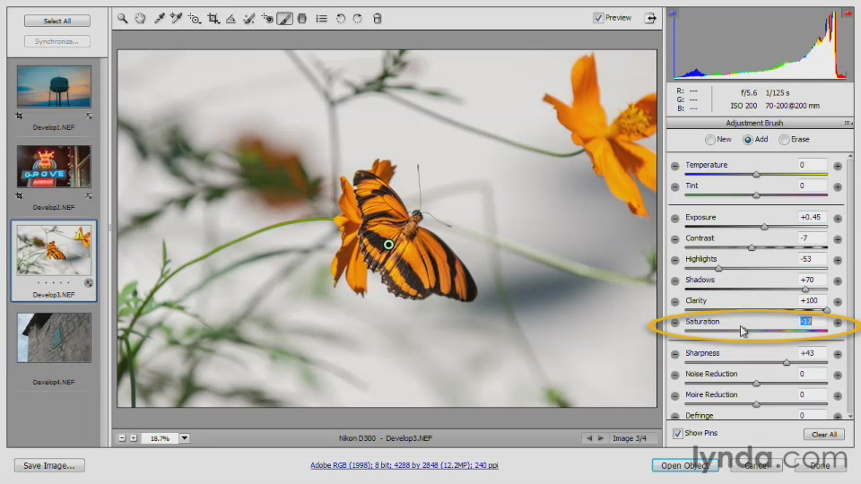Click the Save Image button
Image resolution: width=861 pixels, height=484 pixels.
[49, 465]
